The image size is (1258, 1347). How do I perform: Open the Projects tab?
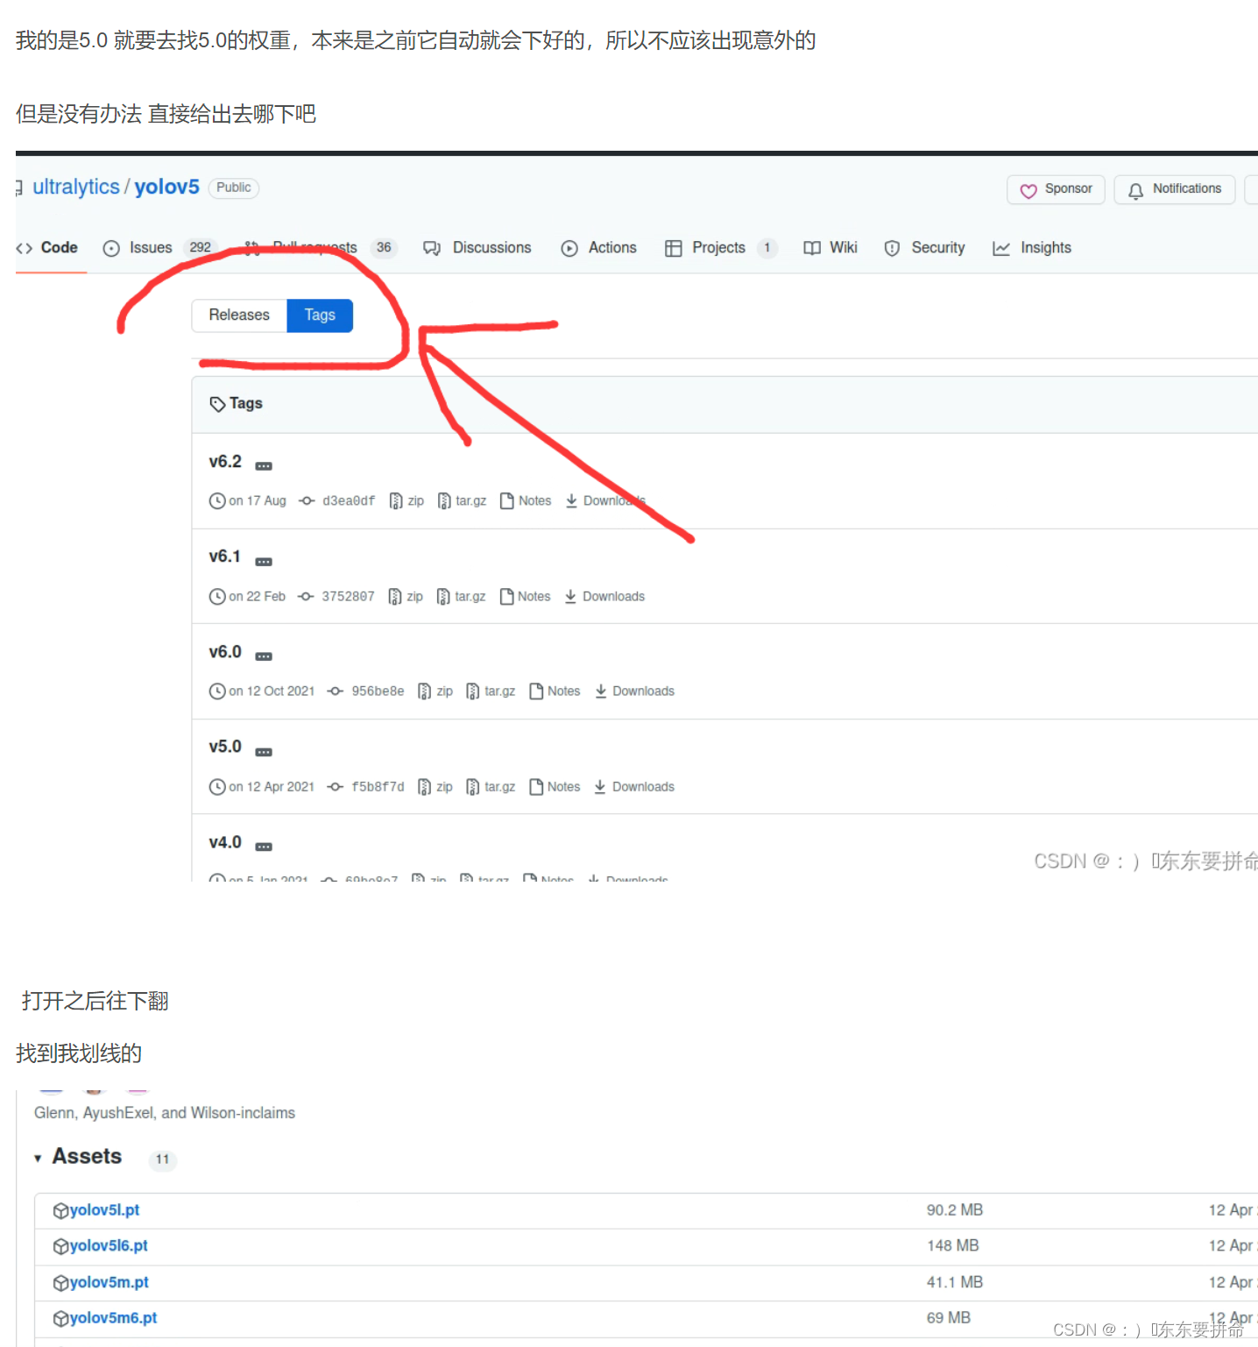pyautogui.click(x=720, y=248)
